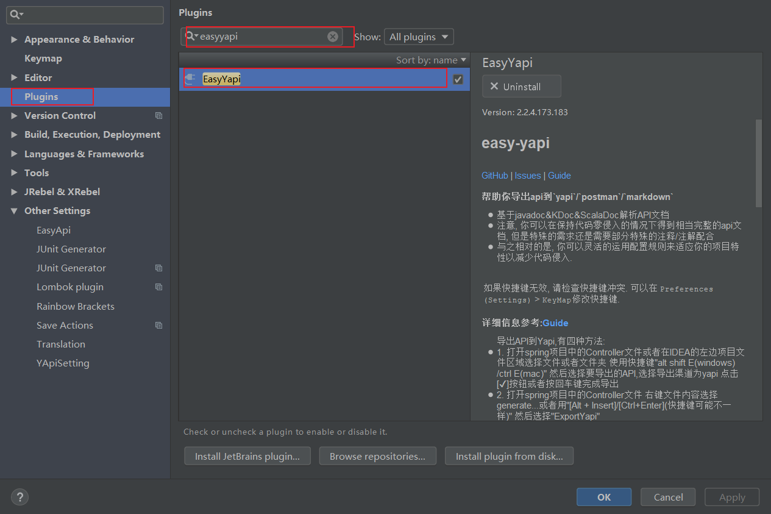The width and height of the screenshot is (771, 514).
Task: Click the EasyYapi plugin plug icon
Action: pyautogui.click(x=192, y=78)
